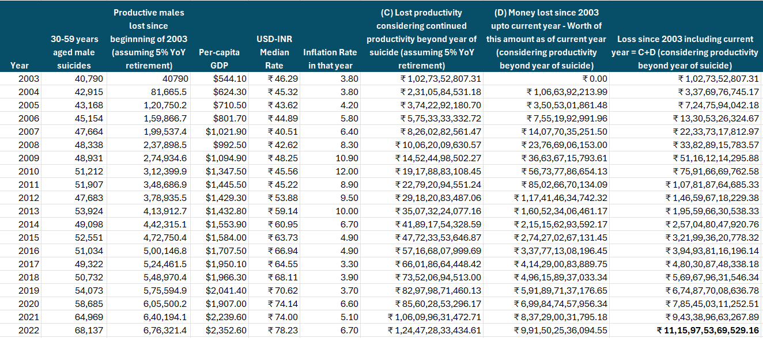The width and height of the screenshot is (763, 338).
Task: Select inflation rate 12.00
Action: point(348,171)
